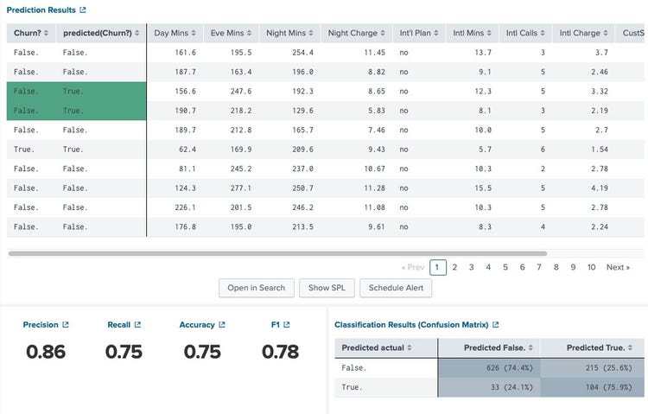
Task: Sort by Day Mins column header
Action: pyautogui.click(x=175, y=34)
